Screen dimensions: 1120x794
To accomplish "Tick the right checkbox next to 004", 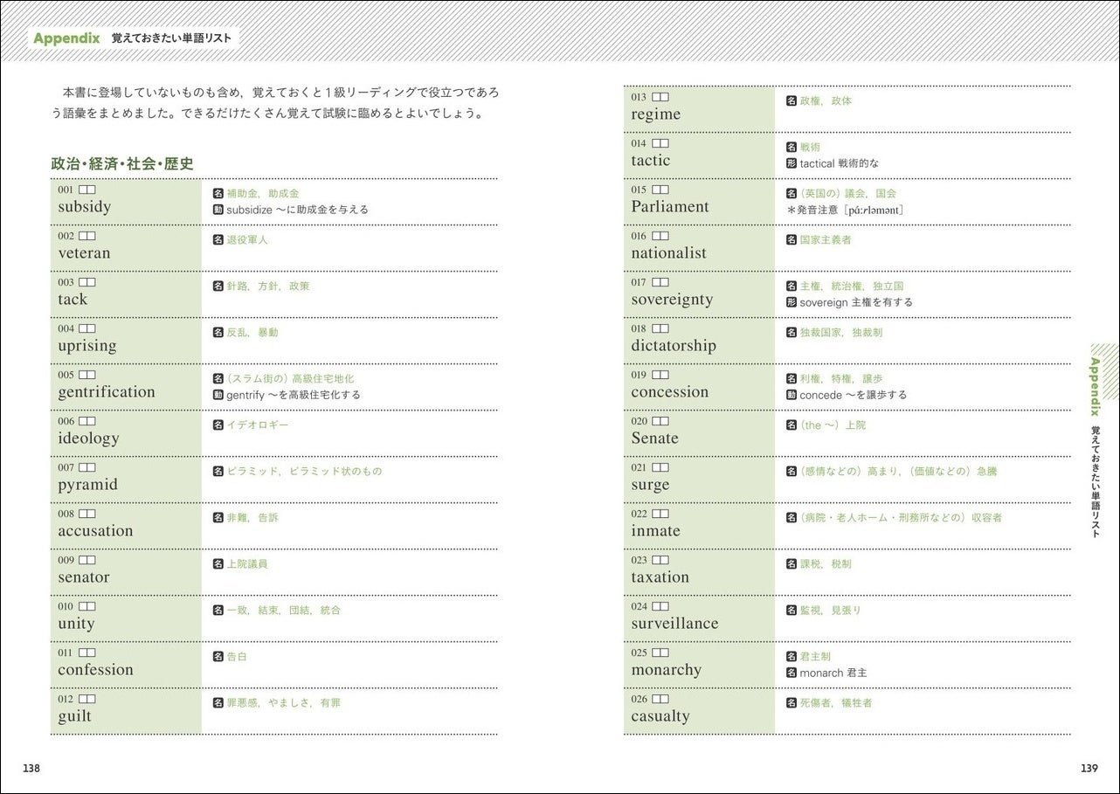I will [92, 328].
